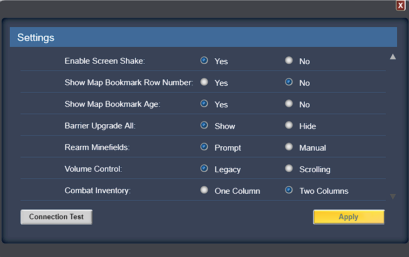This screenshot has width=409, height=257.
Task: Click the Combat Inventory label
Action: click(x=98, y=191)
